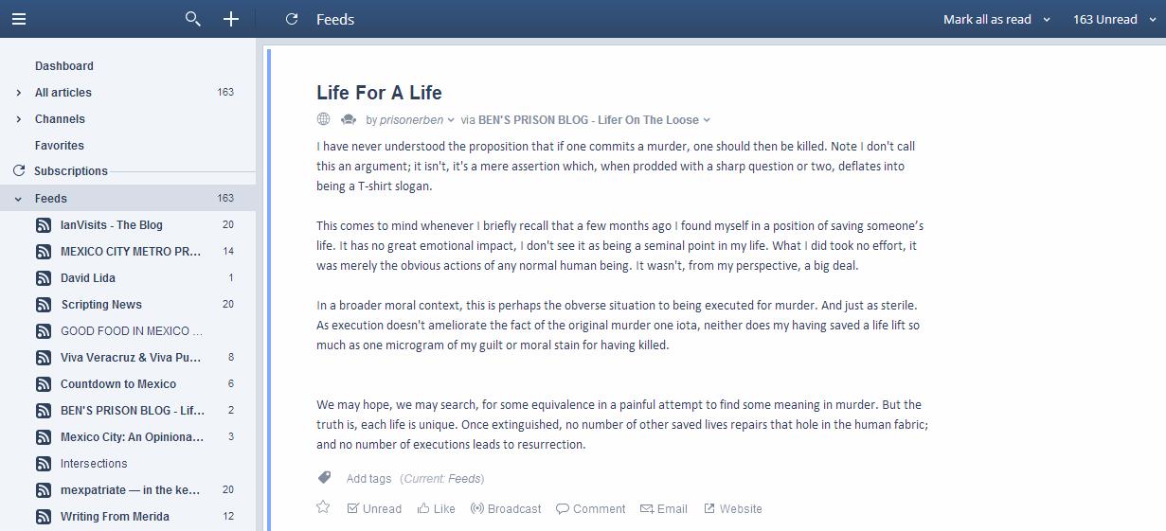Refresh the Feeds view
This screenshot has height=531, width=1166.
(x=292, y=19)
